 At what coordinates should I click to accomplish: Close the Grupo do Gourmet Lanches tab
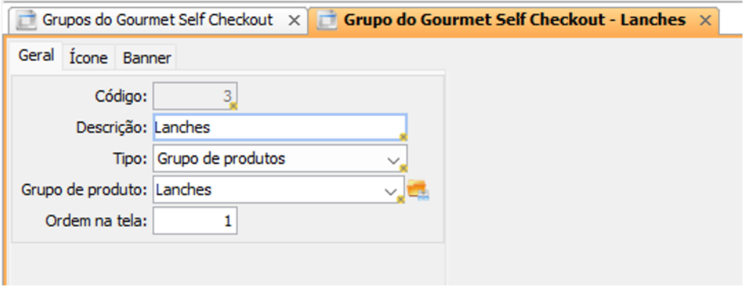click(706, 20)
